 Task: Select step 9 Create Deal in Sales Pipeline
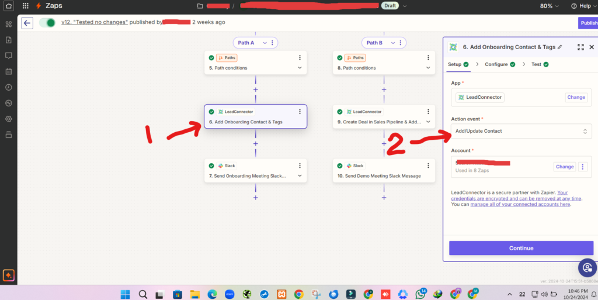point(384,116)
